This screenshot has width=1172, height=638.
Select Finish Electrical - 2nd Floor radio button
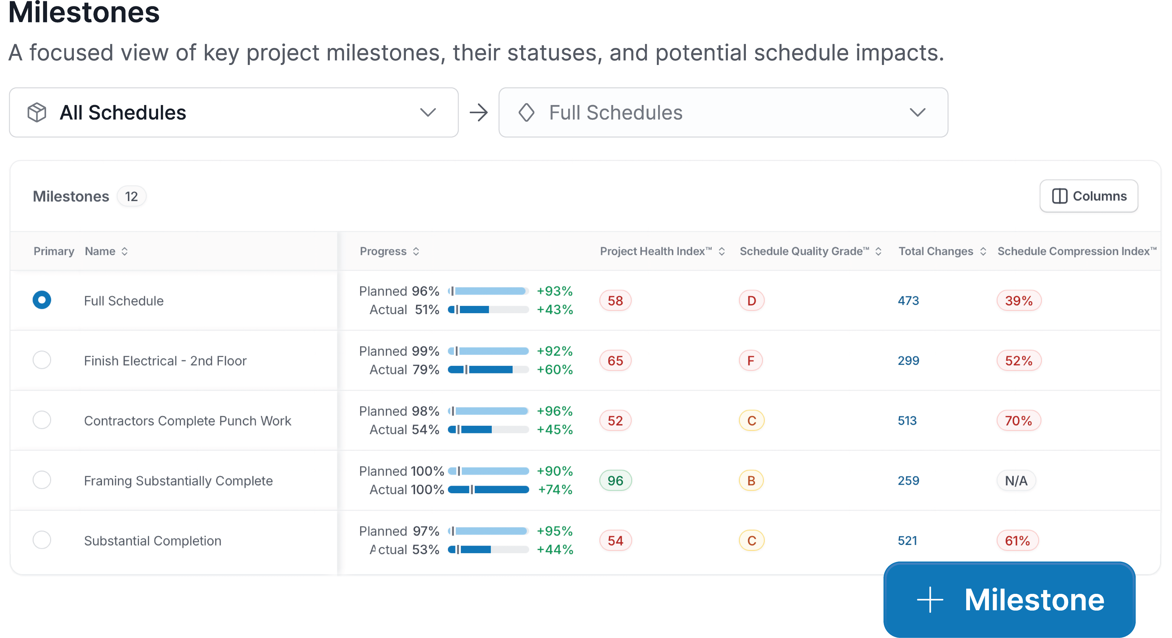point(42,360)
